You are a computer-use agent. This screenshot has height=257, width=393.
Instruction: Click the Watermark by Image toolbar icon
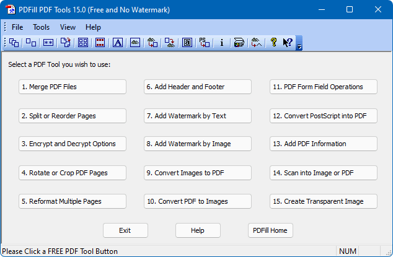point(135,43)
